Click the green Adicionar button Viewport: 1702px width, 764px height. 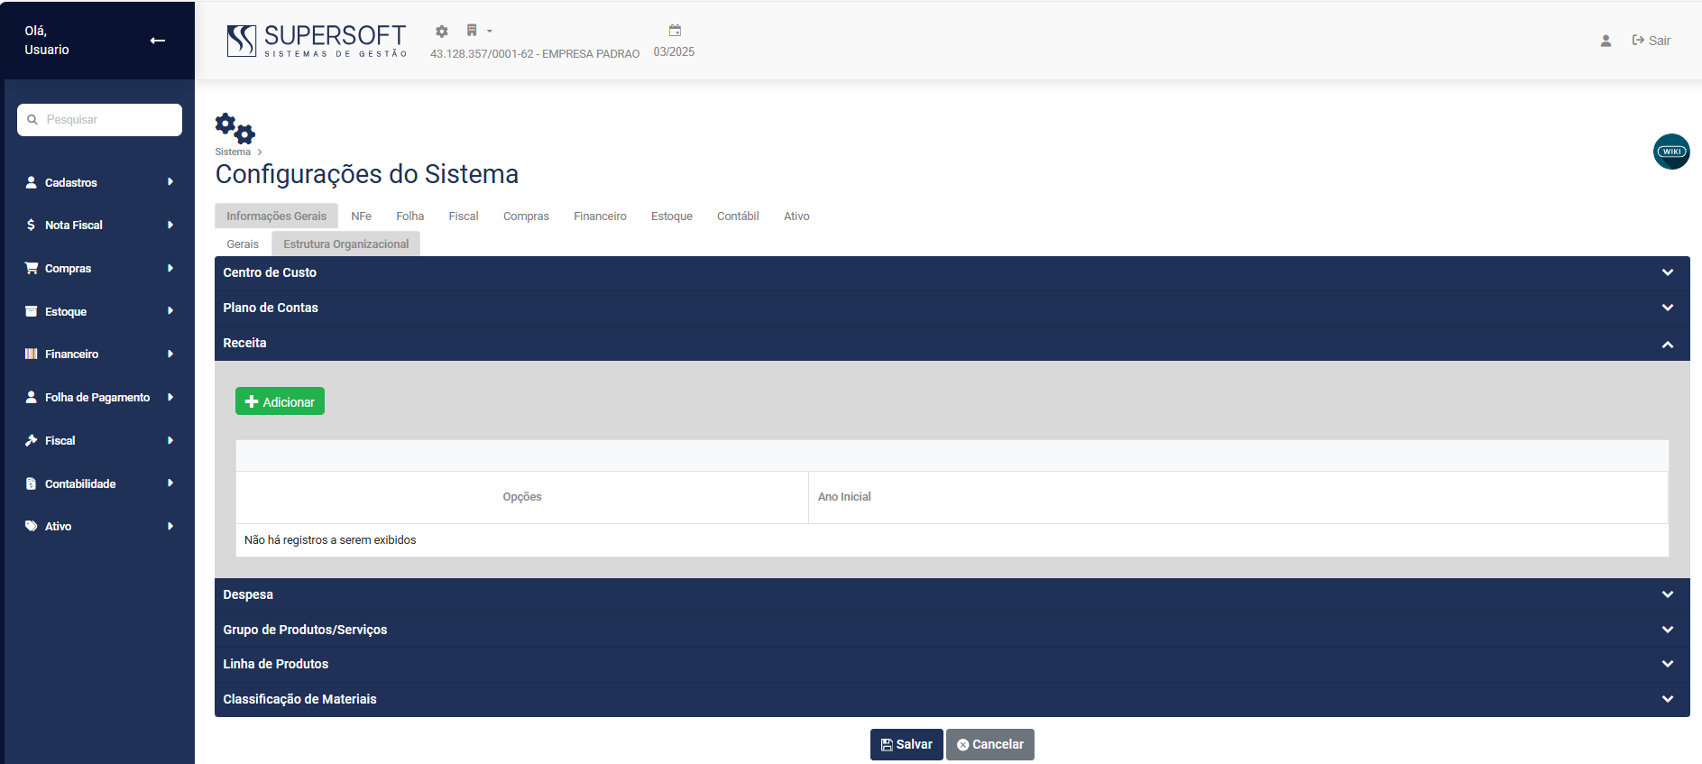point(280,401)
